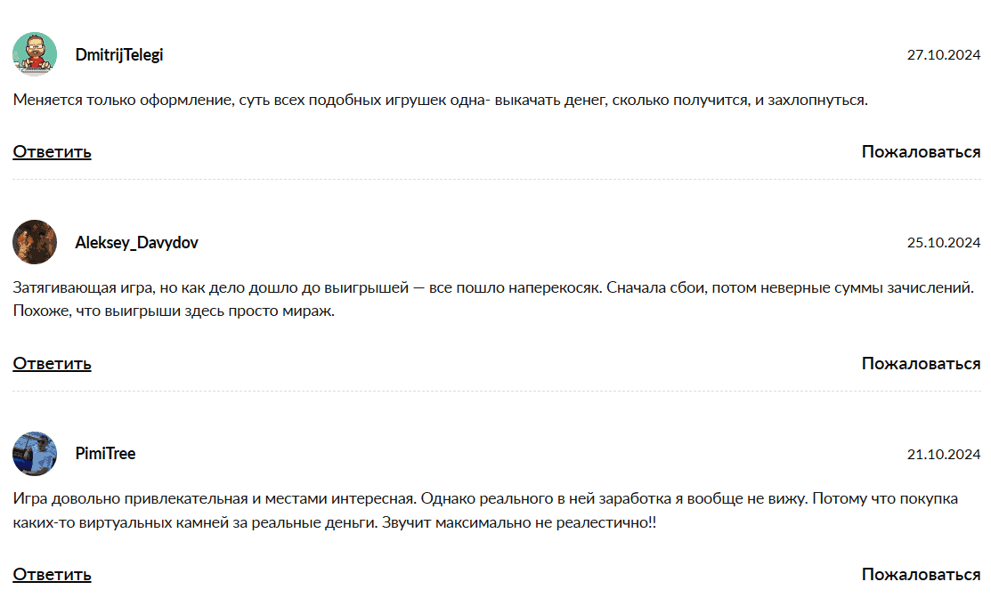Click the date 27.10.2024

(x=943, y=55)
